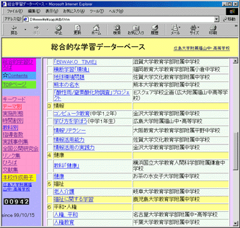Open Favorites (お気に入り) toolbar icon

(136, 30)
